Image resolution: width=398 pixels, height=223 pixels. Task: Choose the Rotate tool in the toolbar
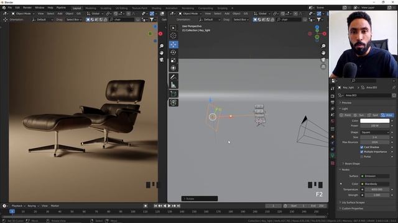(x=174, y=52)
